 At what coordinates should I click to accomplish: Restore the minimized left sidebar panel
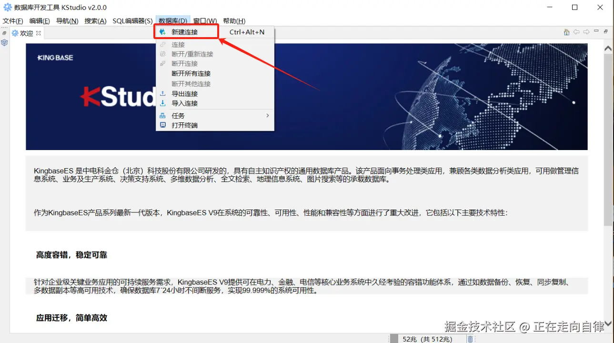4,33
